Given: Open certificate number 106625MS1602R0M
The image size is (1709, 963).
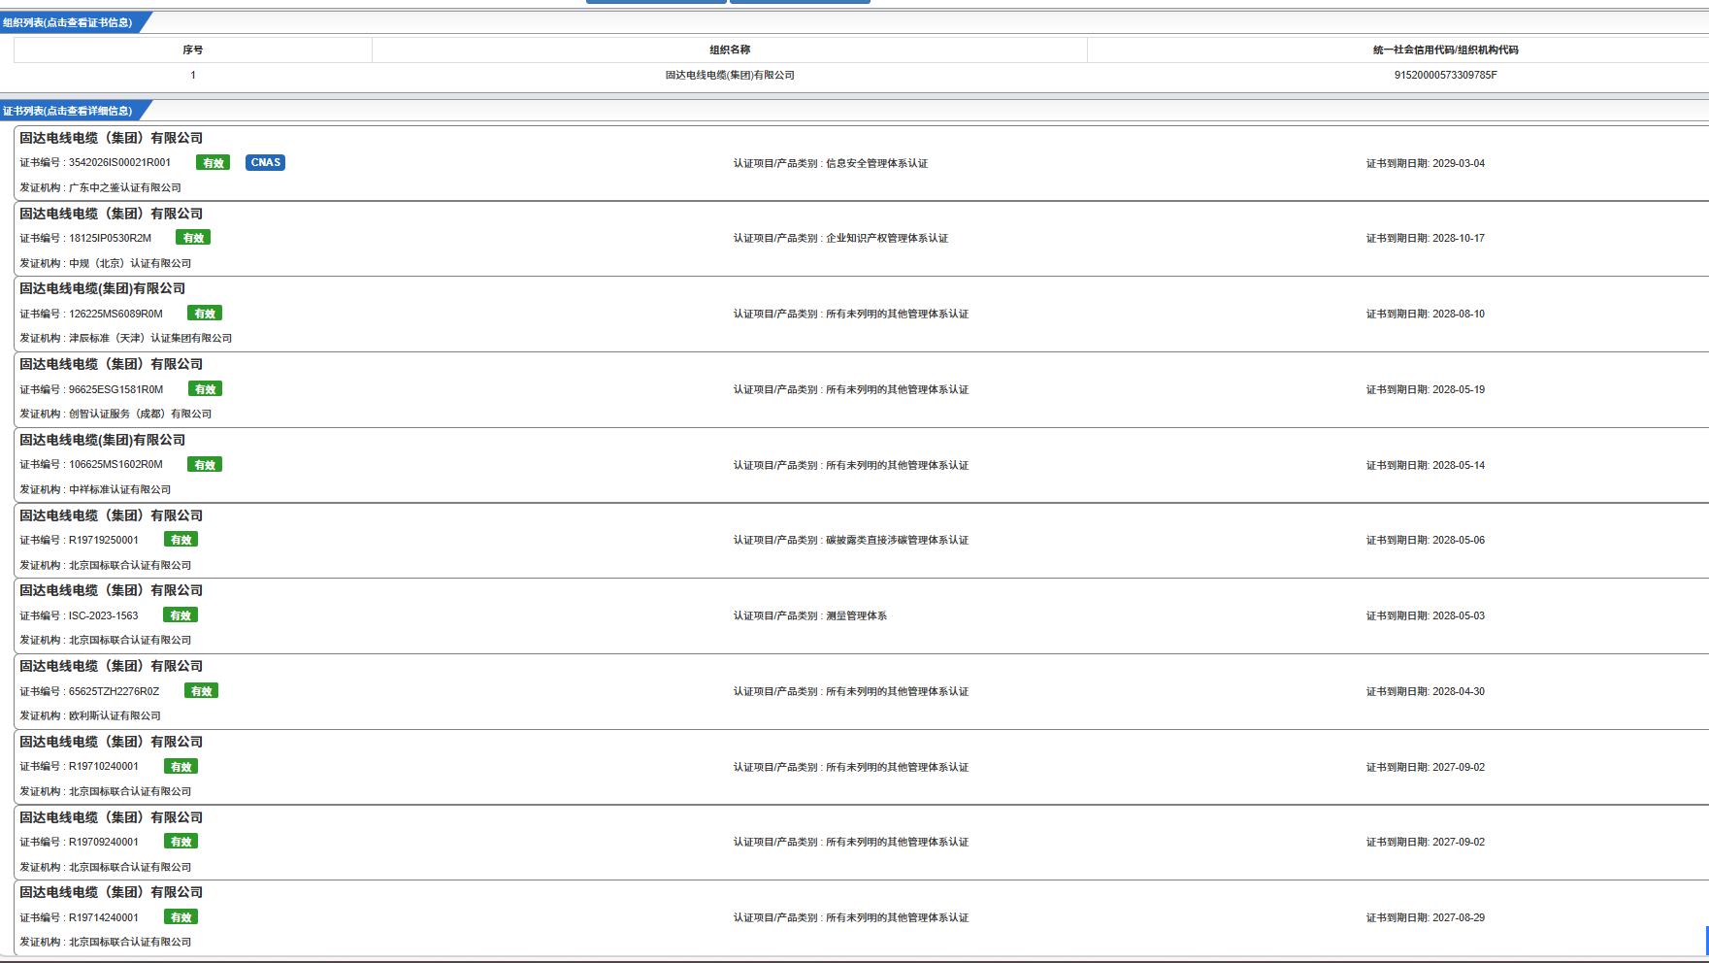Looking at the screenshot, I should (115, 465).
